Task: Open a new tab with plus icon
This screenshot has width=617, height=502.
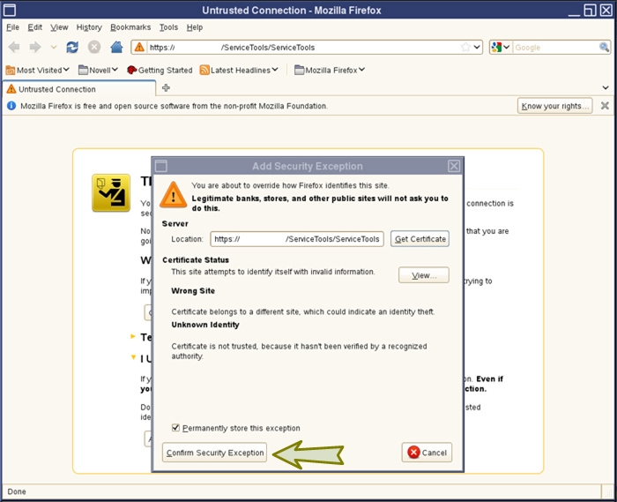Action: click(x=166, y=88)
